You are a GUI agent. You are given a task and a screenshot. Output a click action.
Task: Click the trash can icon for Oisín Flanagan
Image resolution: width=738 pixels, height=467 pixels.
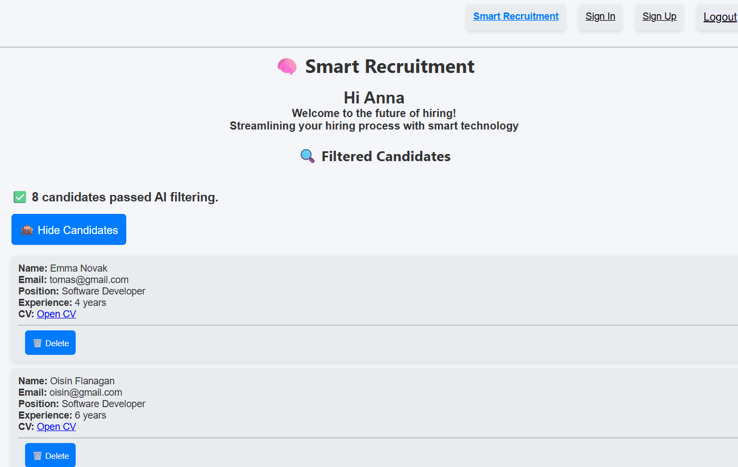tap(38, 456)
